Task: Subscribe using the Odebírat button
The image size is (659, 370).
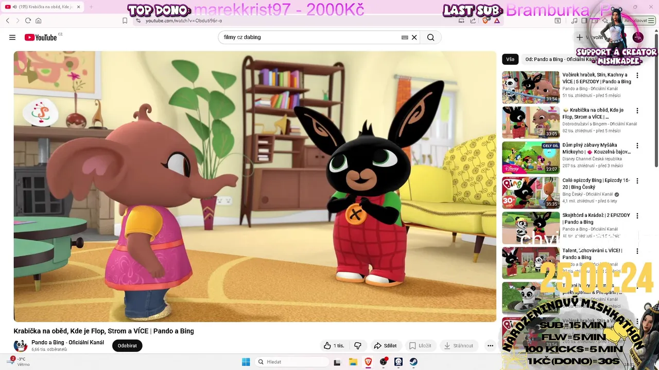Action: pos(127,346)
